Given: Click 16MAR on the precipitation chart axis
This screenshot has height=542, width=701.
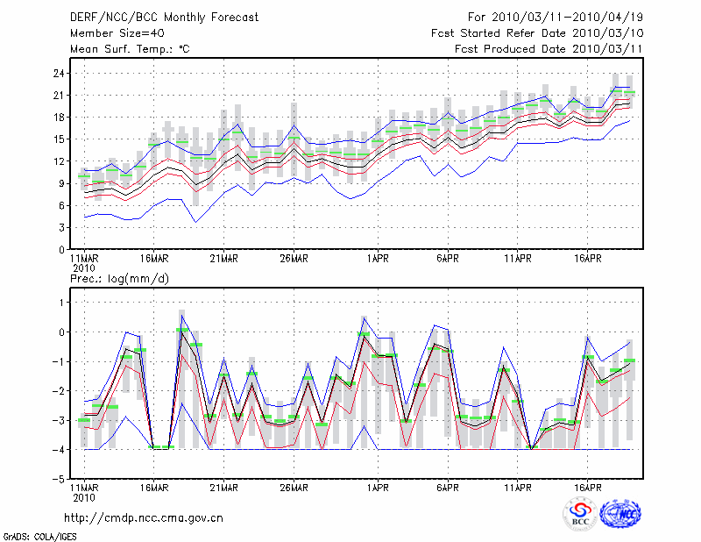Looking at the screenshot, I should point(153,488).
